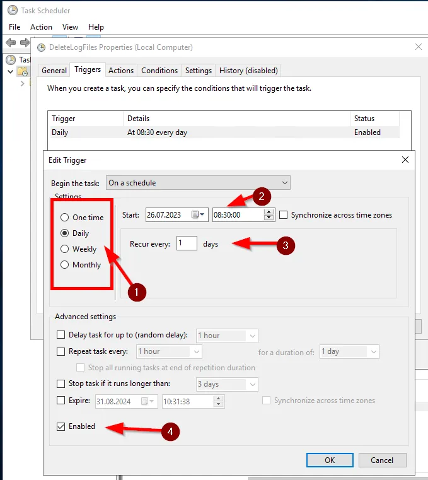Decrease start time with the down spinner arrow

(x=269, y=218)
